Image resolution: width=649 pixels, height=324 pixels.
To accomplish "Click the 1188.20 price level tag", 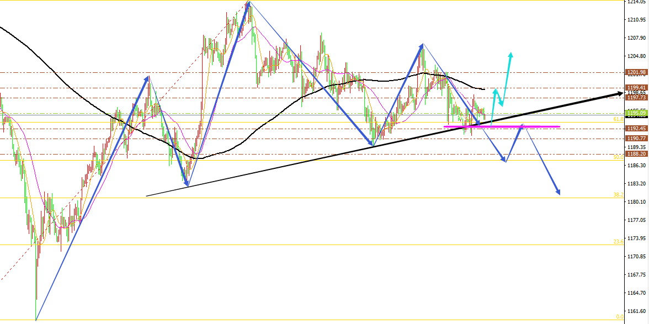I will click(636, 155).
